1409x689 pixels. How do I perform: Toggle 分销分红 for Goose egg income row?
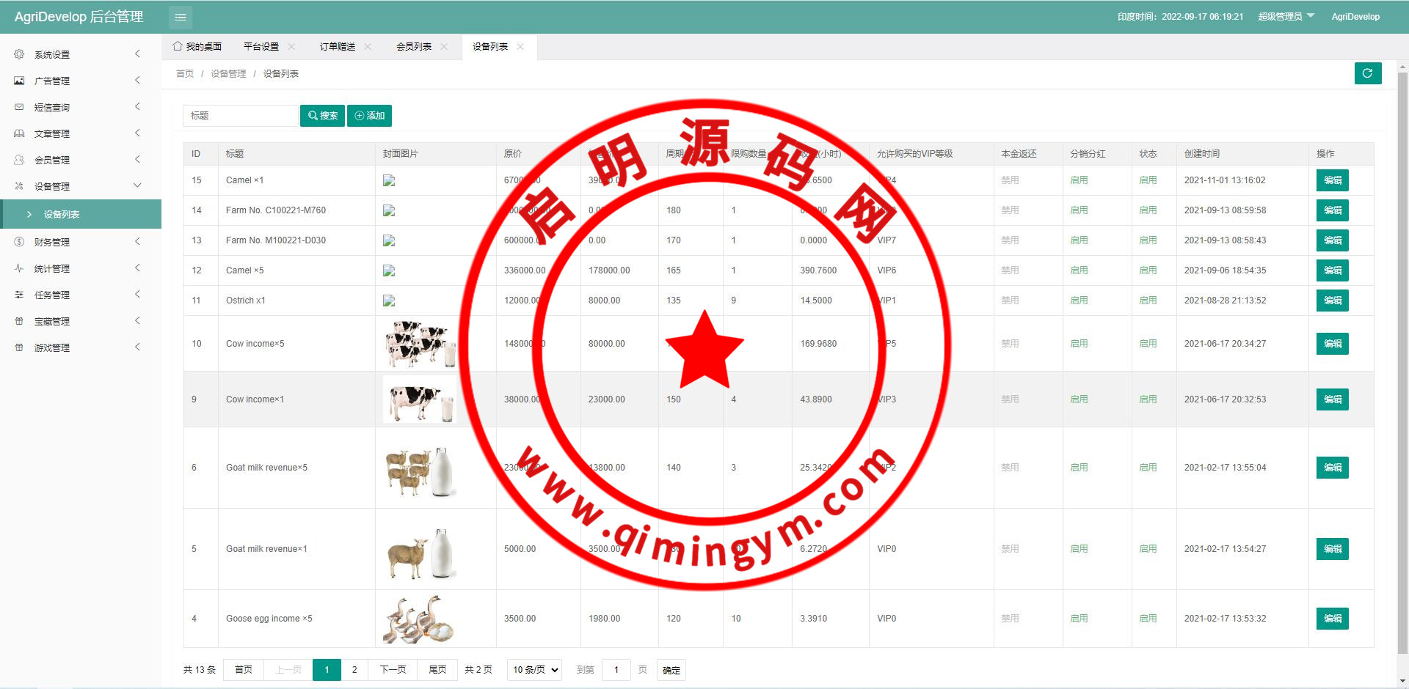(1079, 619)
